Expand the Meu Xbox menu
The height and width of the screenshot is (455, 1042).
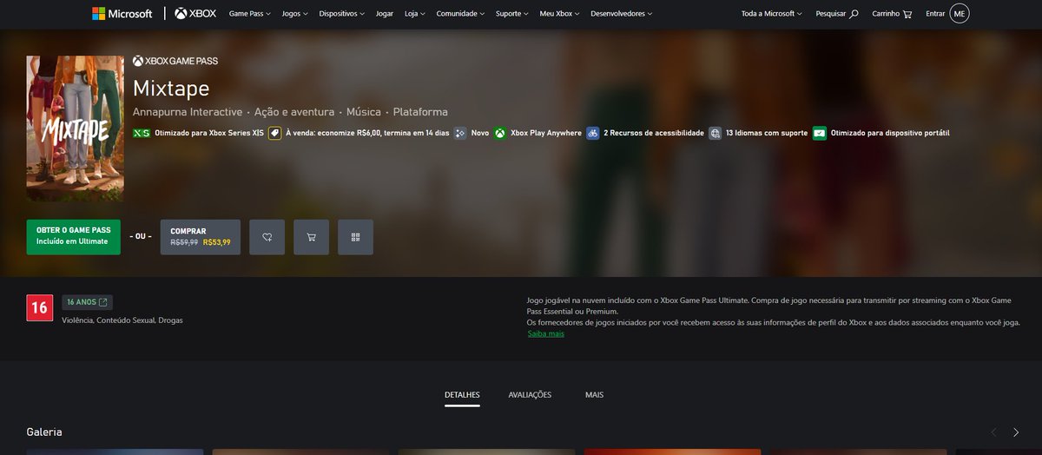560,14
